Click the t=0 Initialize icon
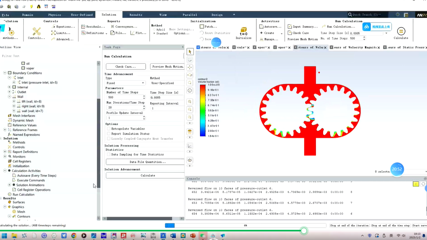The width and height of the screenshot is (427, 240). tap(243, 32)
